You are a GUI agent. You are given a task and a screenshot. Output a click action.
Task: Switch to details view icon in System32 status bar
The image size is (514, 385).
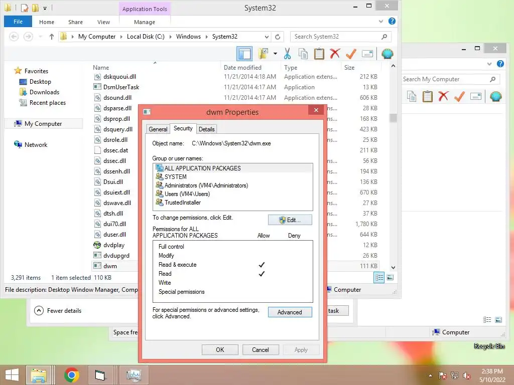pos(379,278)
